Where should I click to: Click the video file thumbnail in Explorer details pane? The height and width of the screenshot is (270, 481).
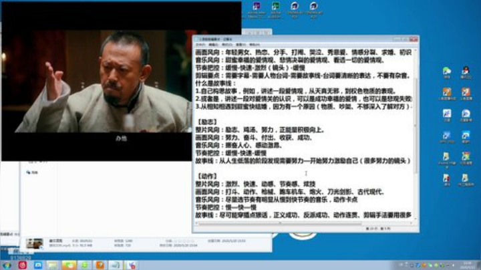coord(34,244)
